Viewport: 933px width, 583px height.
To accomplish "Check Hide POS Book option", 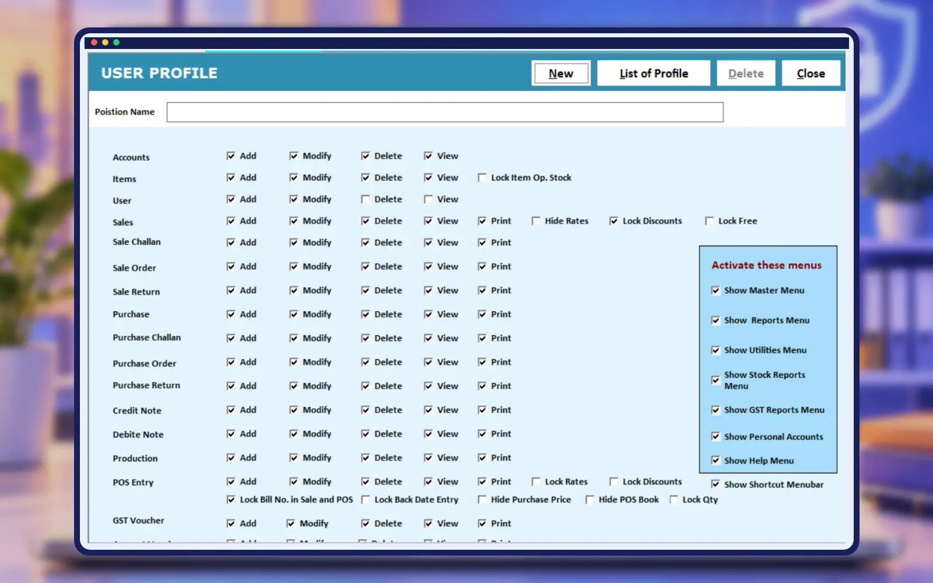I will pyautogui.click(x=590, y=500).
